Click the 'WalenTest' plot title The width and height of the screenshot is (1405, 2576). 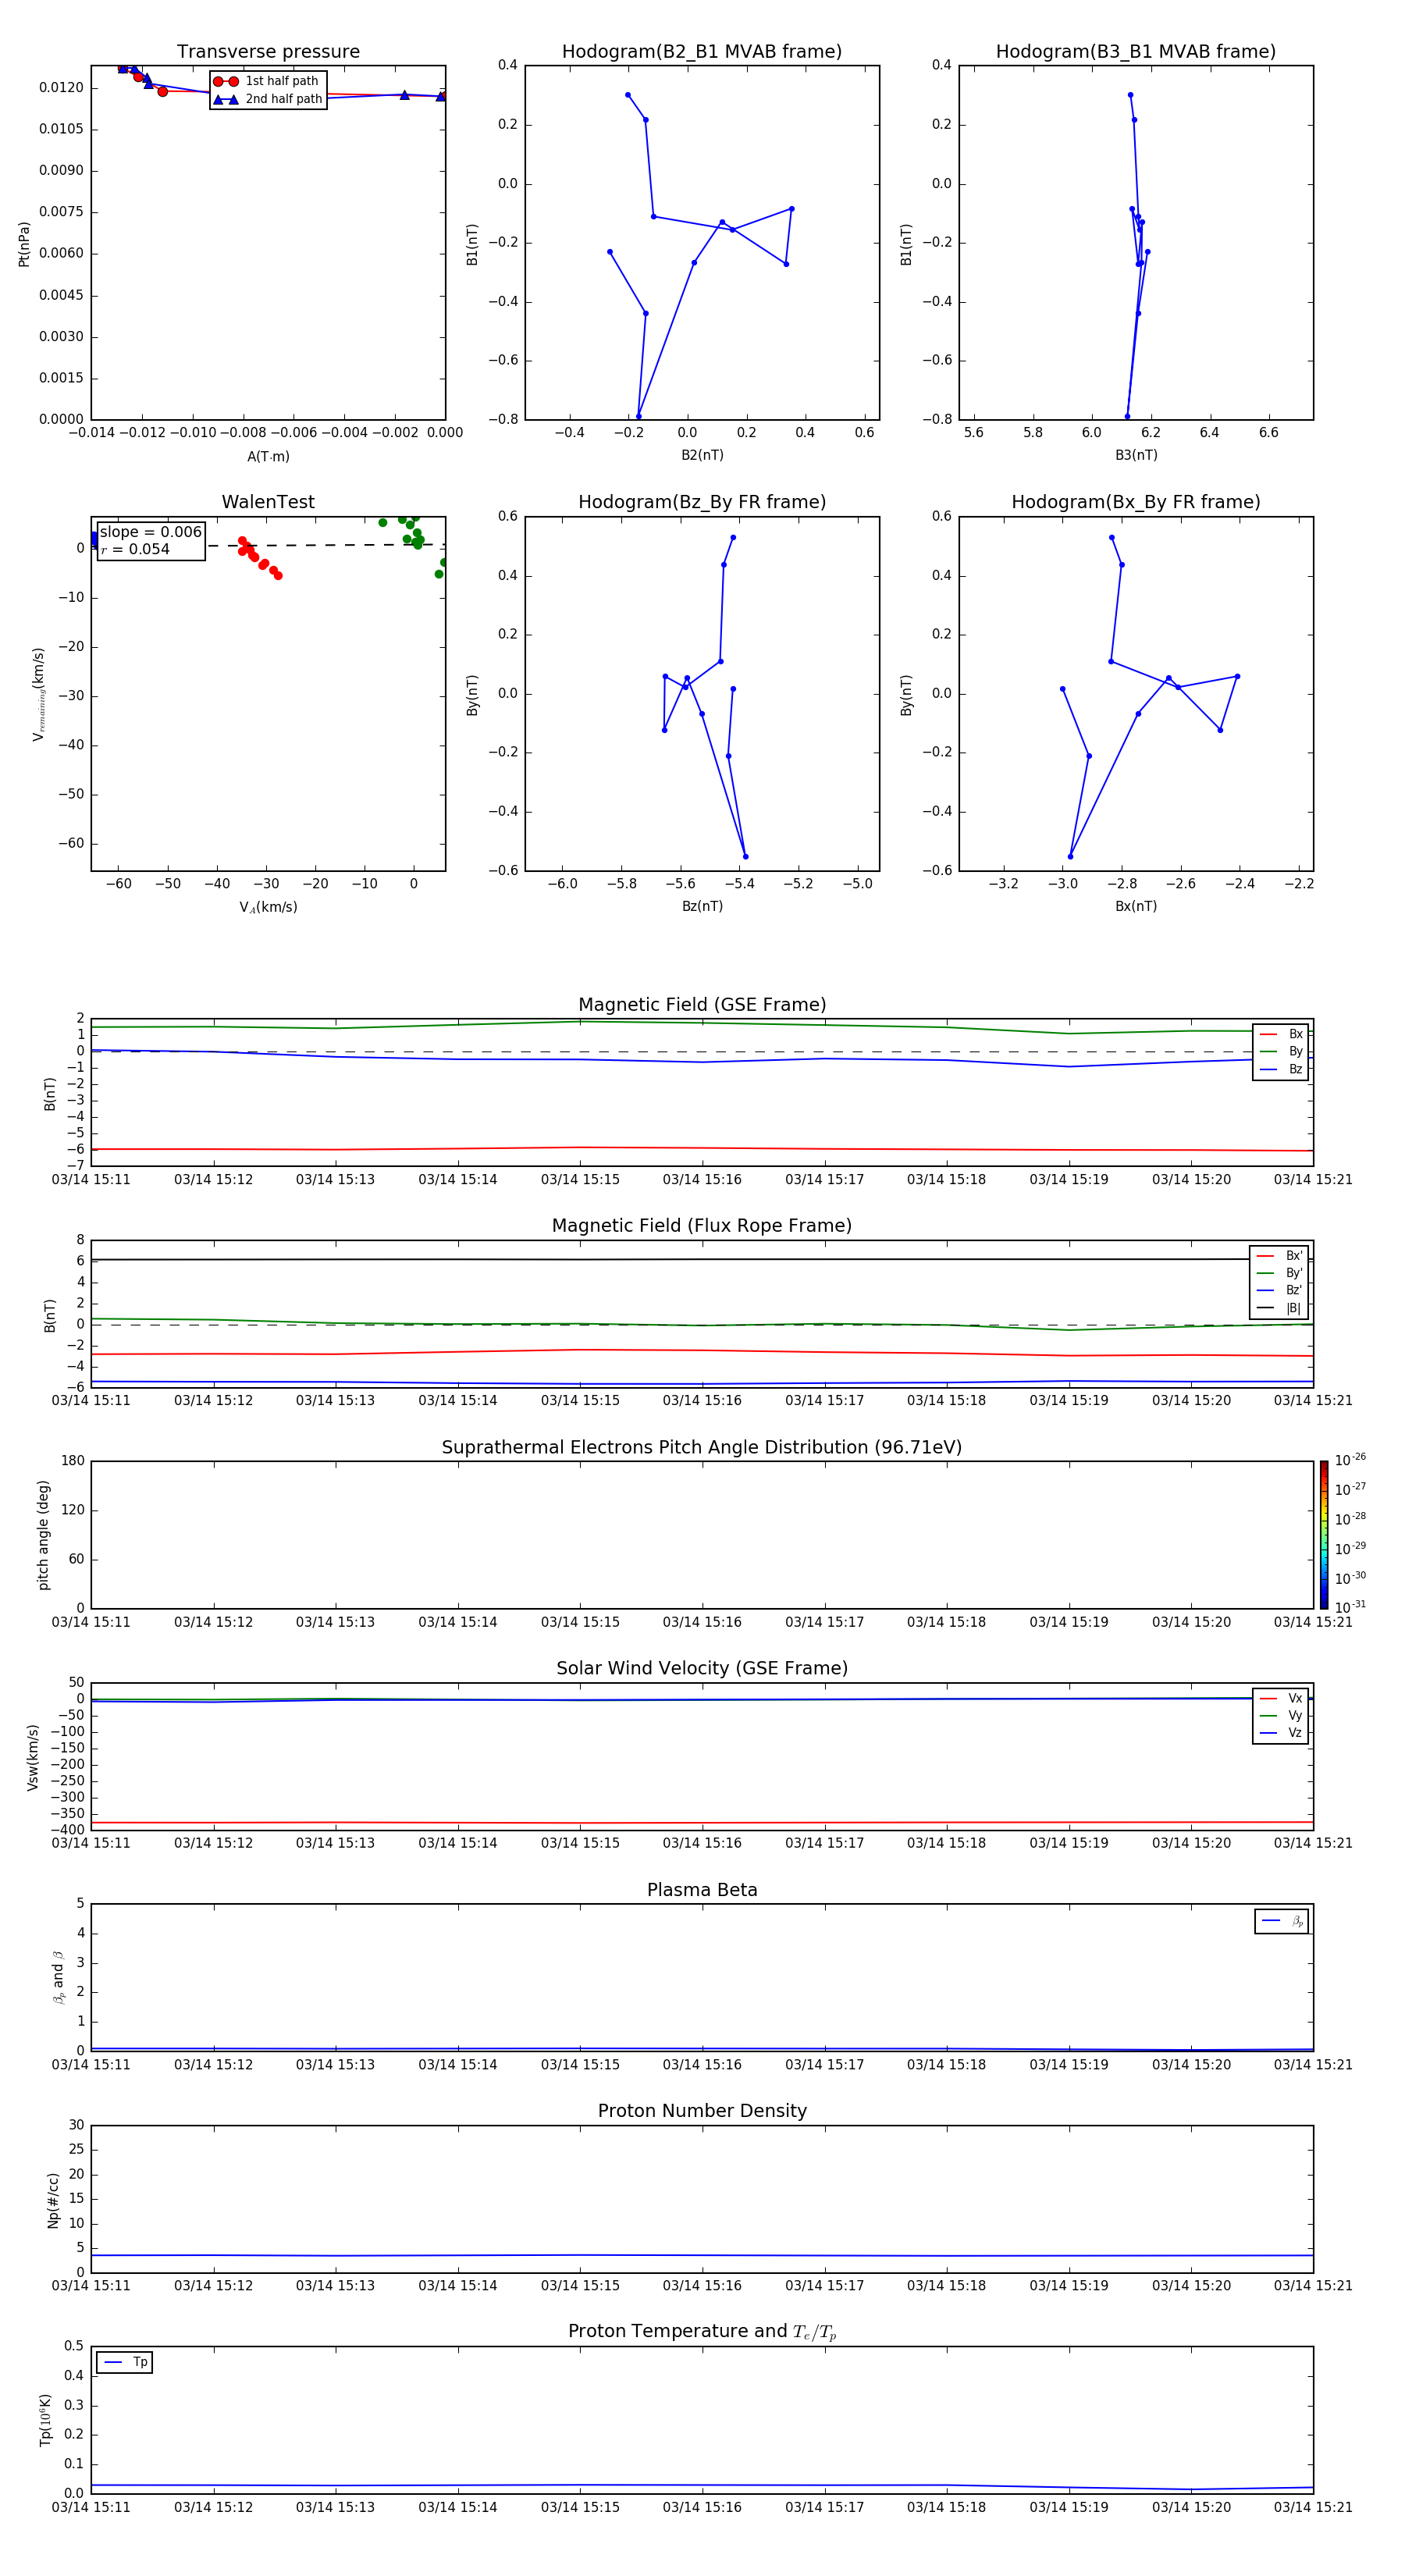(x=268, y=502)
